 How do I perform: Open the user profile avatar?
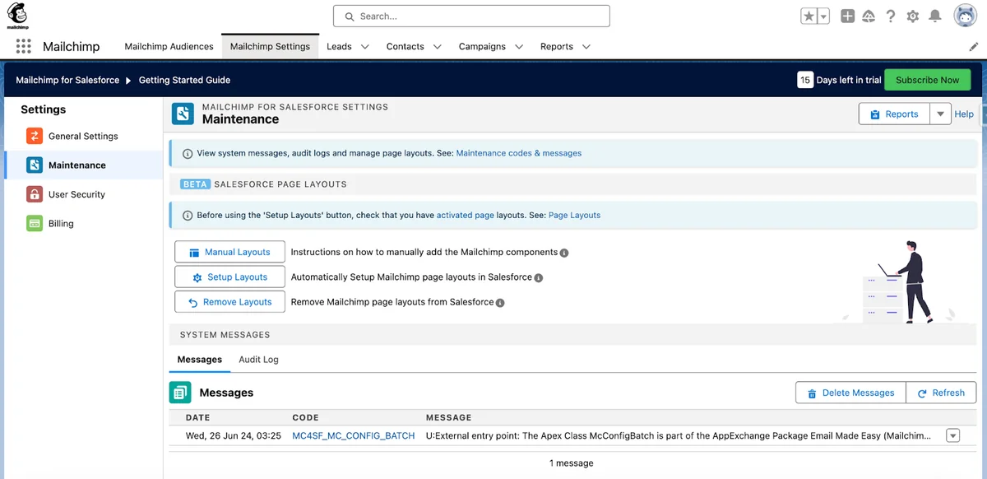pos(965,16)
